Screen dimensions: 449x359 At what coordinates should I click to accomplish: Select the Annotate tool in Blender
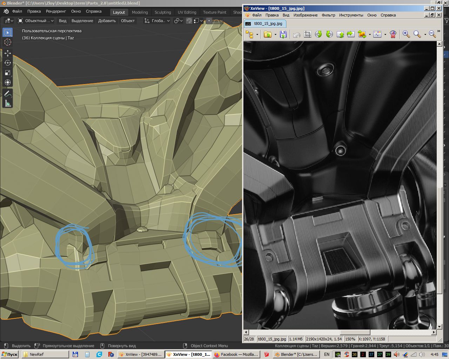pos(7,94)
